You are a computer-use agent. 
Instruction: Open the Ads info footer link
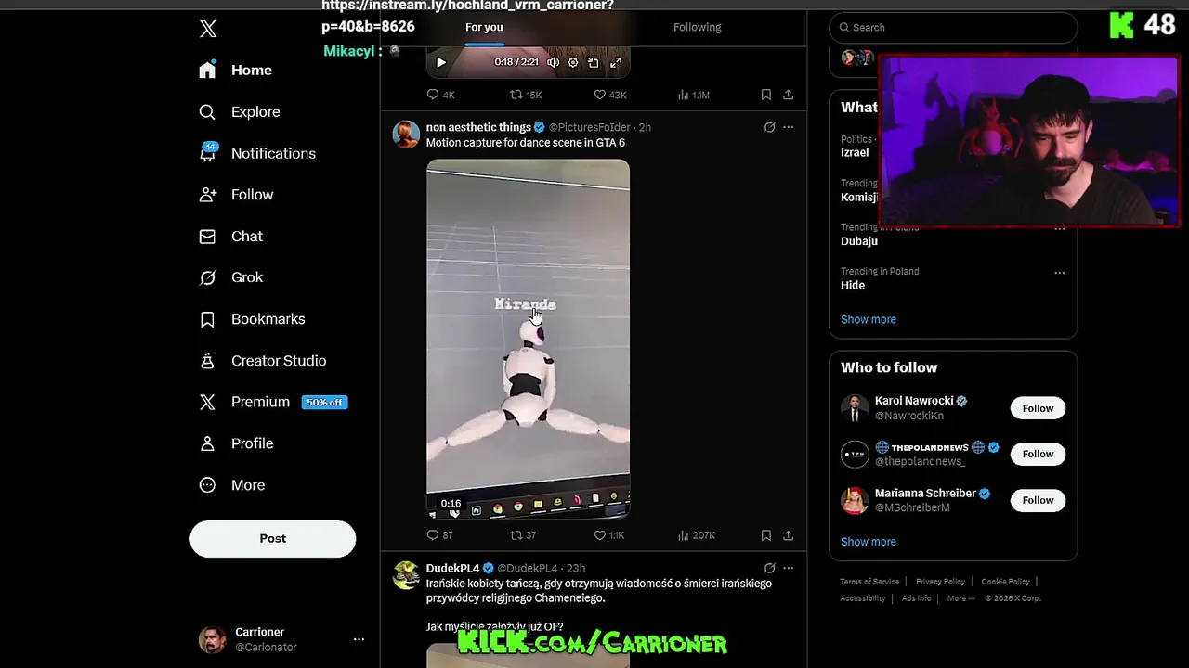(916, 598)
